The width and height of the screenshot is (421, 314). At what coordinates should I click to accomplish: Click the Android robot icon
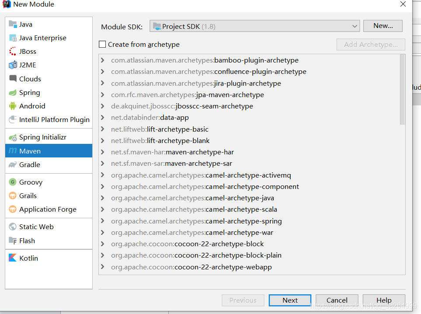[x=13, y=106]
